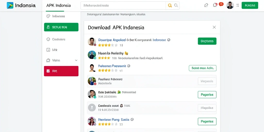Screen dimensions: 264x132
Task: Click avatar of the Peyiliana Pdnarao row
Action: [x=92, y=81]
